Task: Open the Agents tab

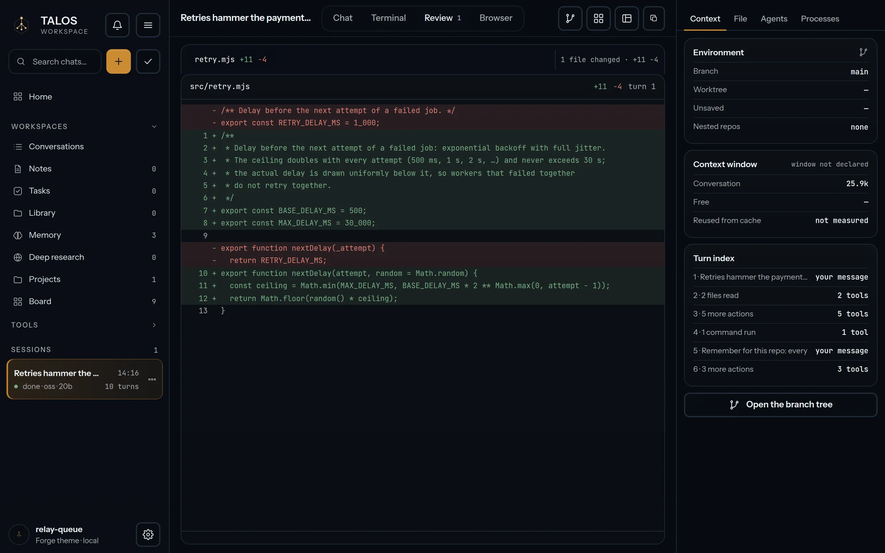Action: [x=774, y=19]
